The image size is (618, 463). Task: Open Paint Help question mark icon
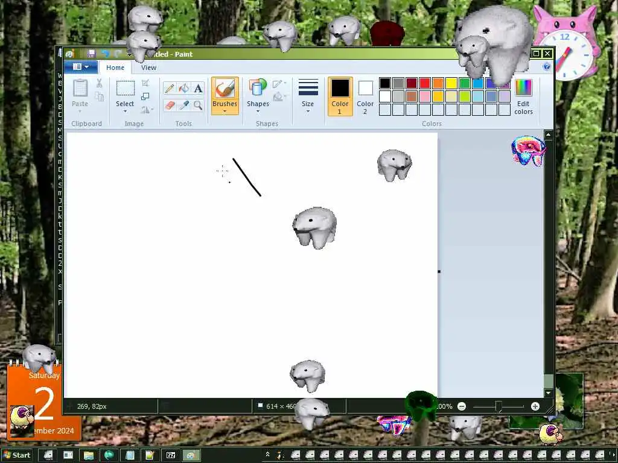(x=546, y=66)
